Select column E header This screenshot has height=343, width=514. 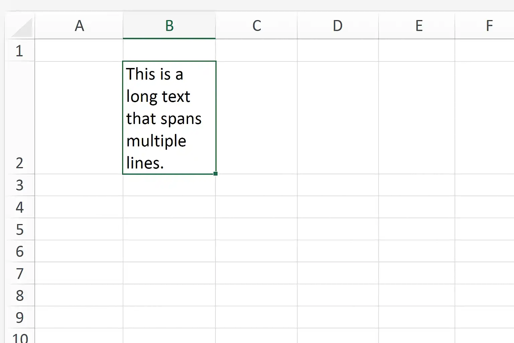(417, 25)
